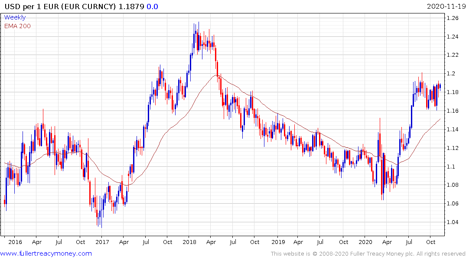This screenshot has width=466, height=260.
Task: Click the 1.22 price axis label
Action: coord(453,55)
